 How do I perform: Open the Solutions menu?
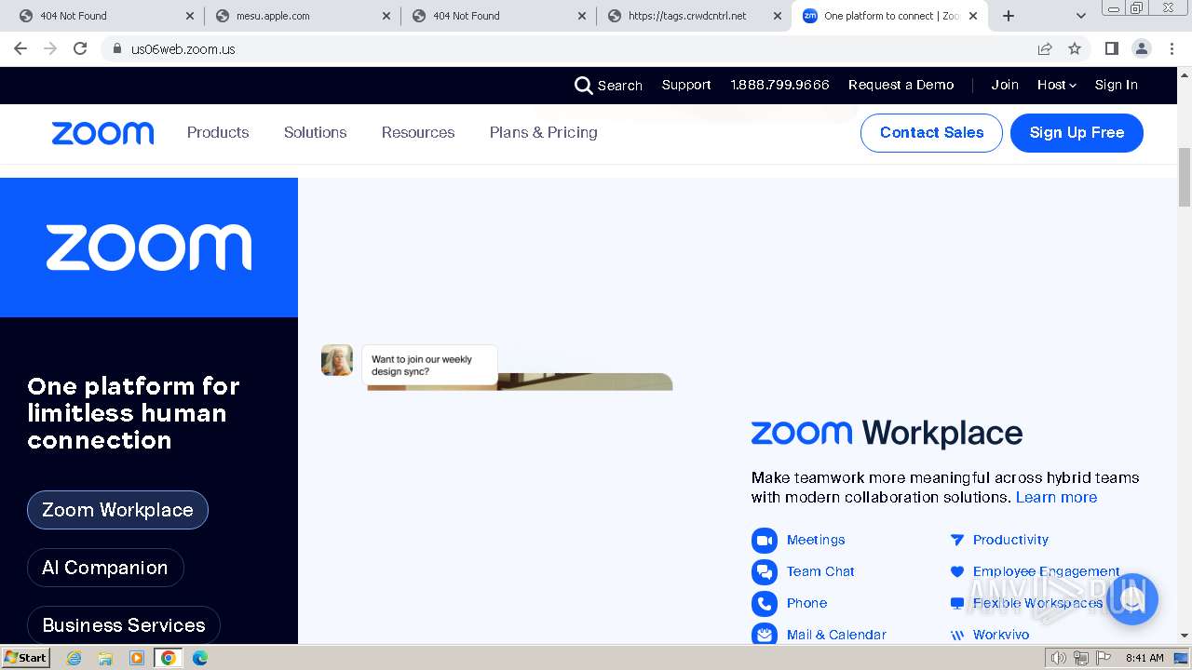[x=315, y=132]
